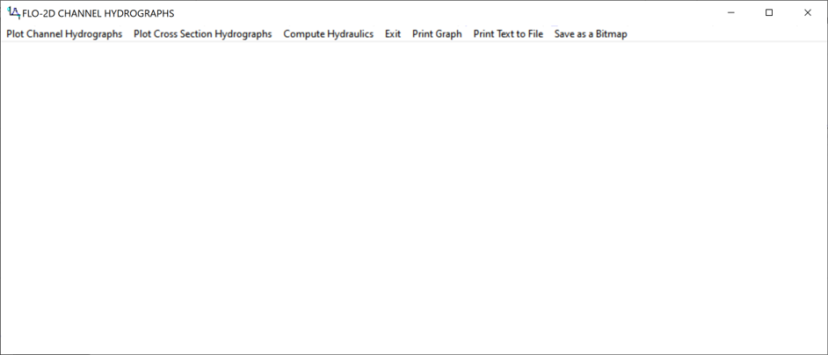Send the graph to printer via Print Graph
This screenshot has height=355, width=828.
437,34
